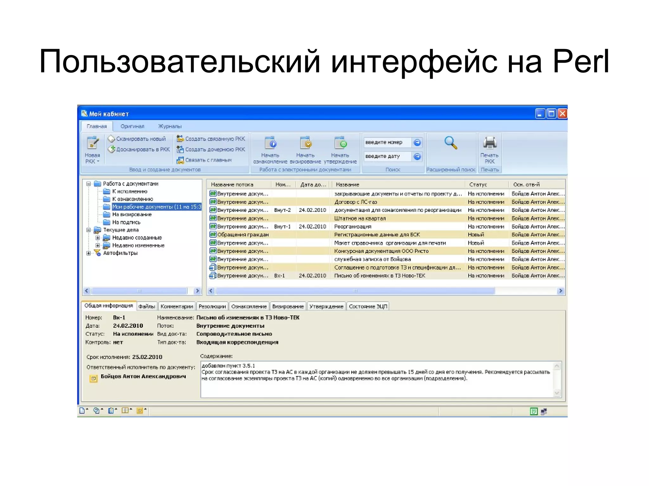Expand Недавно созданные folder
The width and height of the screenshot is (649, 486).
click(98, 238)
